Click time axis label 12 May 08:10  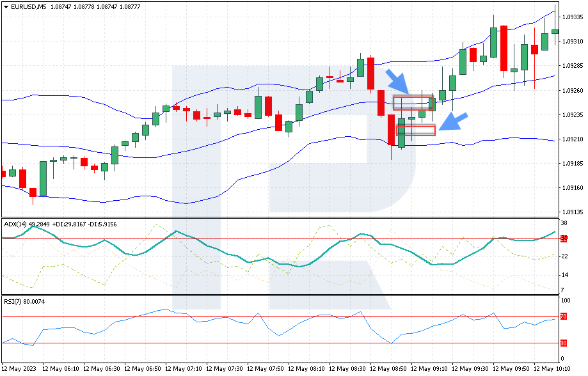pyautogui.click(x=306, y=369)
